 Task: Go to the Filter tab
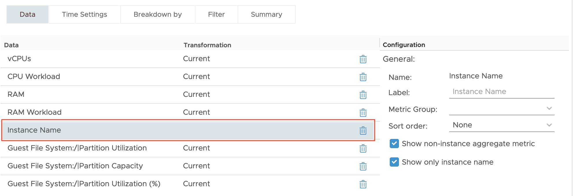point(216,14)
